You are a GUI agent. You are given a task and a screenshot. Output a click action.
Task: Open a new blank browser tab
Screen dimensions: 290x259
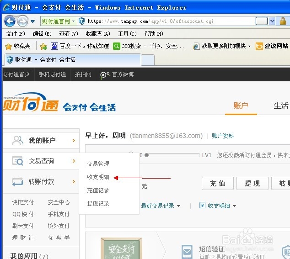click(x=148, y=60)
